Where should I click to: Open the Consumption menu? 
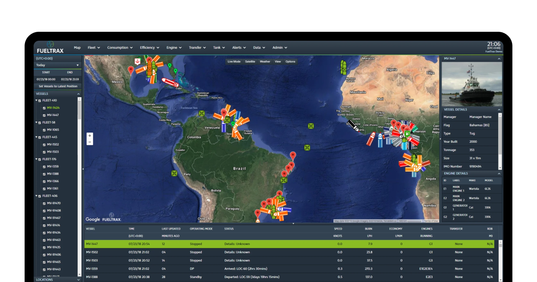pyautogui.click(x=120, y=47)
